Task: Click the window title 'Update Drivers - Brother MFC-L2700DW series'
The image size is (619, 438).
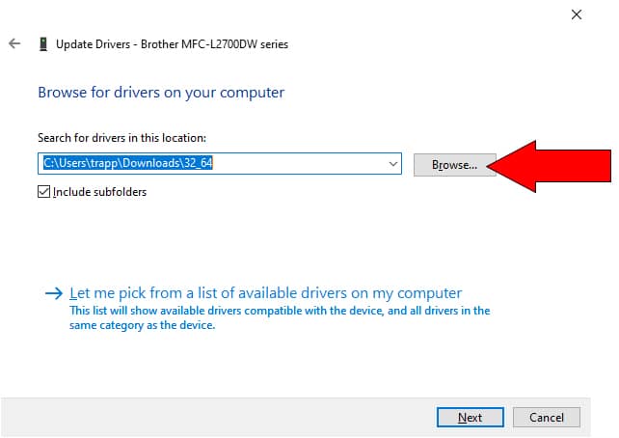Action: pyautogui.click(x=173, y=43)
